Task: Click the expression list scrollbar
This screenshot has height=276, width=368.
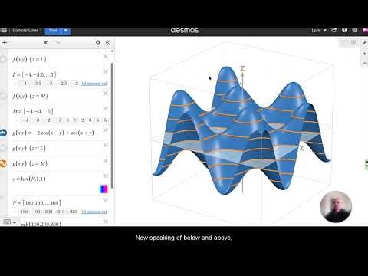Action: tap(112, 125)
